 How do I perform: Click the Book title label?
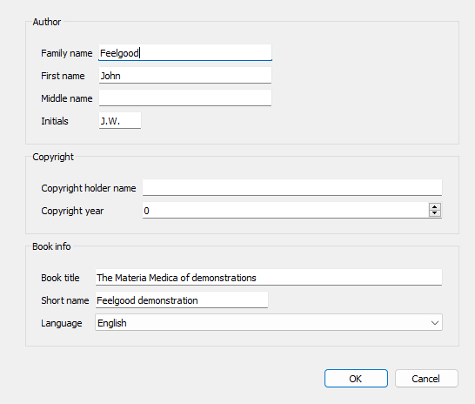(60, 278)
